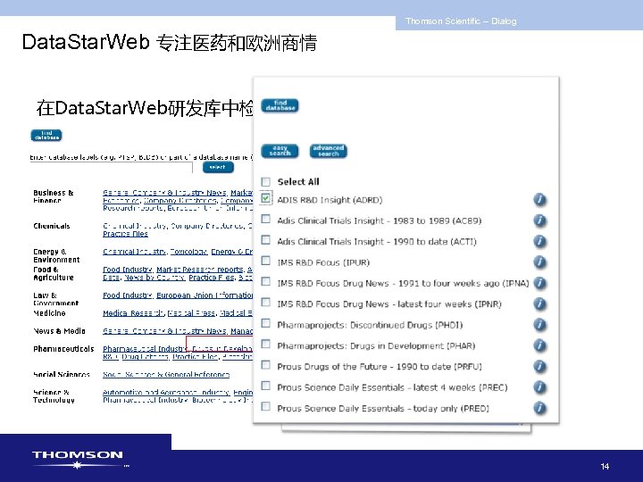View info for Pharmaprojects Drugs in Development
This screenshot has height=482, width=643.
tap(539, 345)
